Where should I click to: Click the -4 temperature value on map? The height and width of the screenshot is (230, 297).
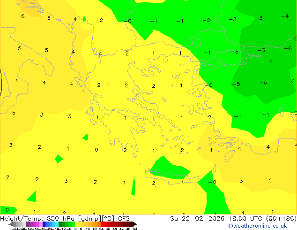(285, 16)
